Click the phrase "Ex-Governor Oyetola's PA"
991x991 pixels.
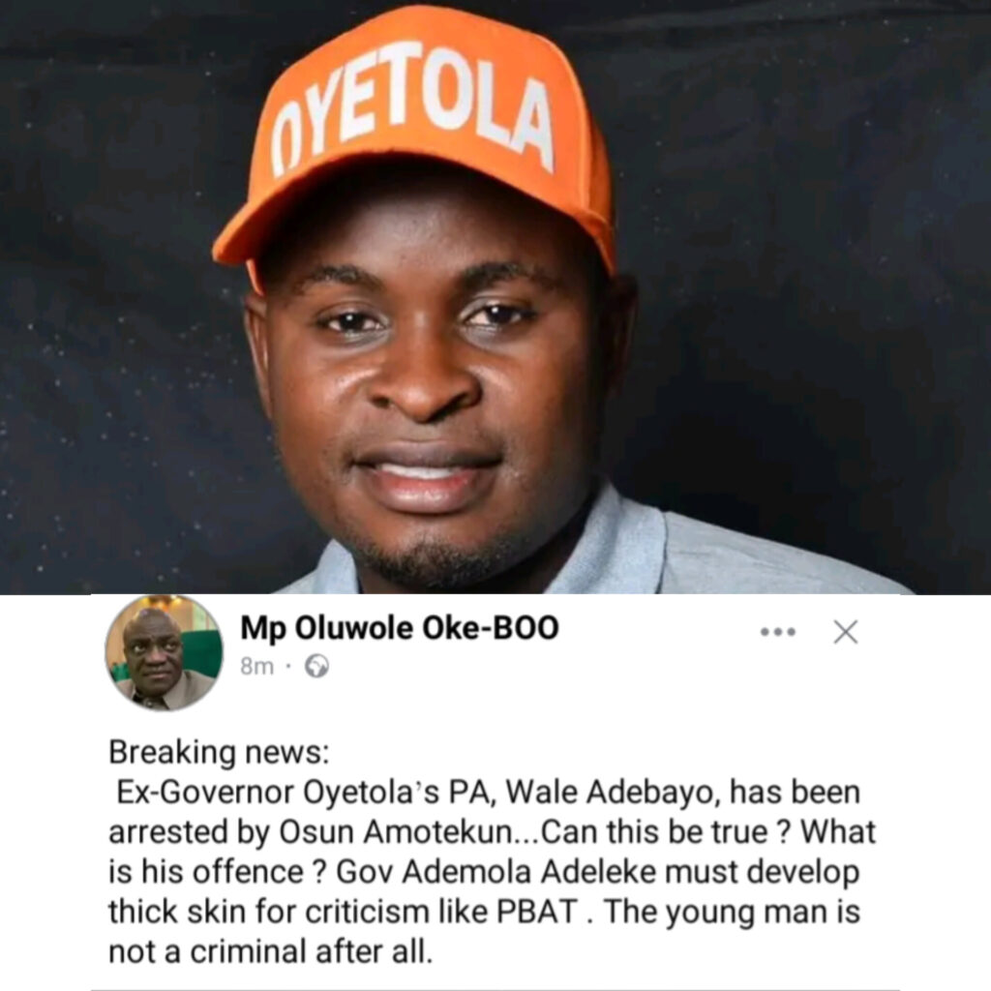305,792
